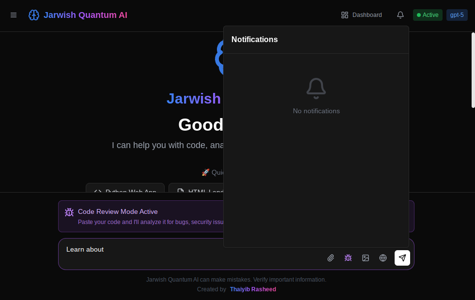This screenshot has height=300, width=475.
Task: Toggle the Active status badge
Action: (428, 15)
